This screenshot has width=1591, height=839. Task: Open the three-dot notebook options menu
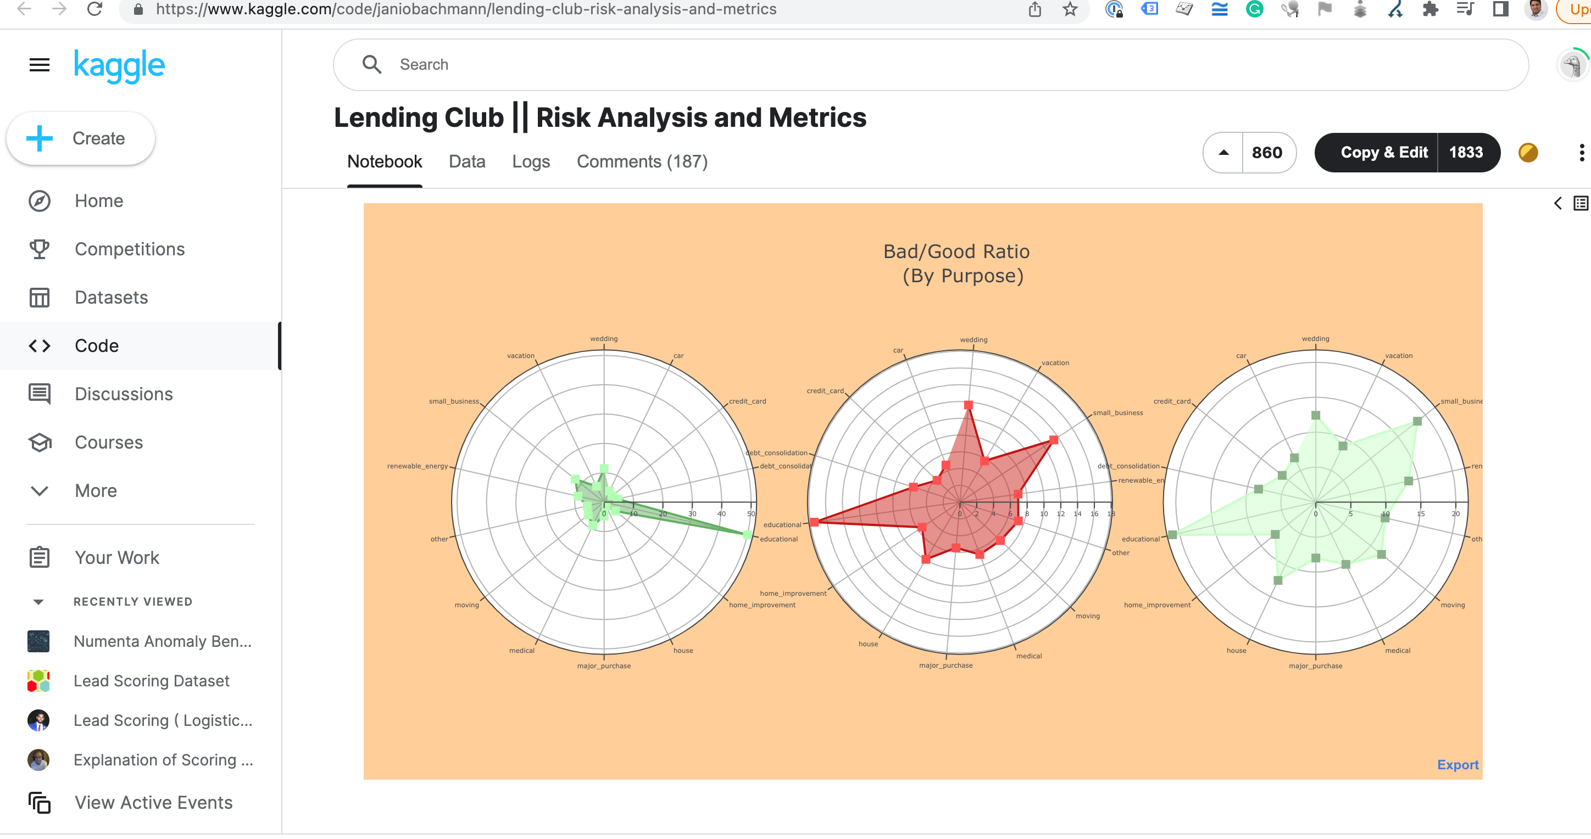pyautogui.click(x=1581, y=153)
